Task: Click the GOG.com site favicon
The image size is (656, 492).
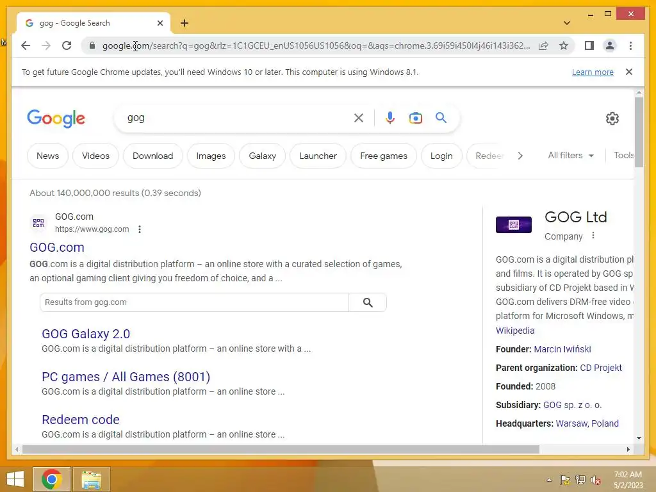Action: tap(38, 222)
